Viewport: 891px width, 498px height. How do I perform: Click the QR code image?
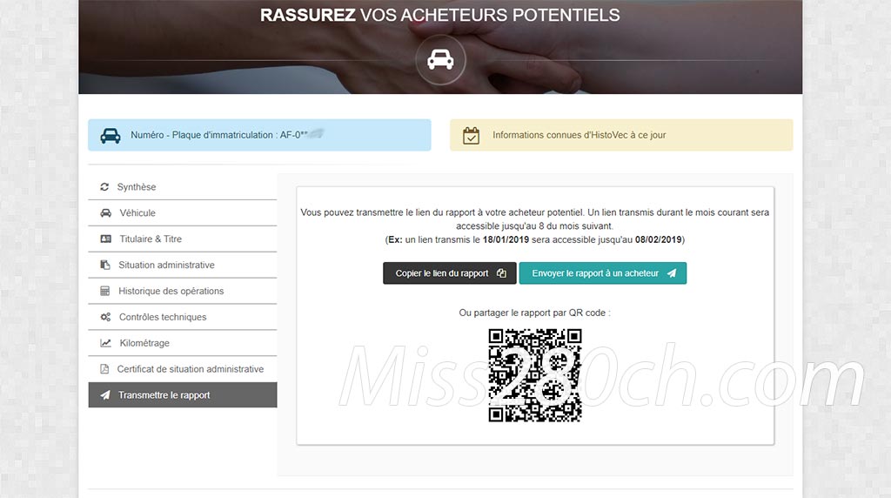(x=535, y=375)
